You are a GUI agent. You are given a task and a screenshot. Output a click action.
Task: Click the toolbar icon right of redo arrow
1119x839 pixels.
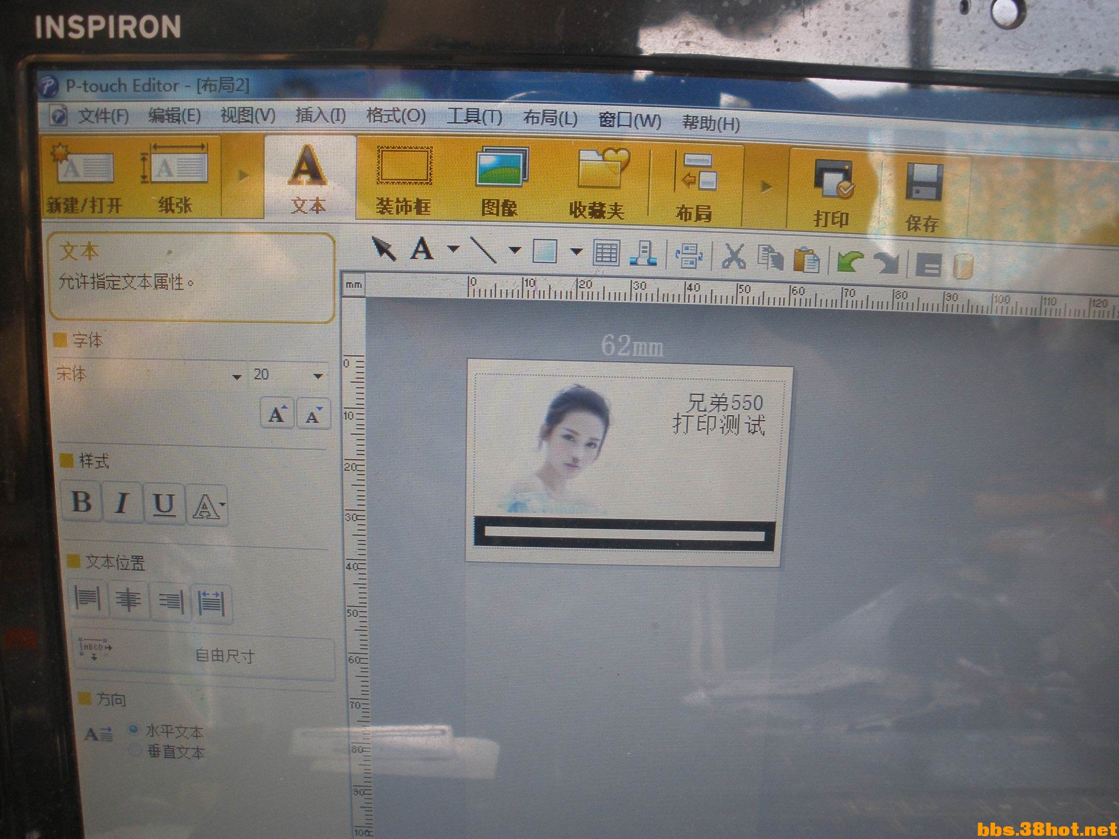point(928,265)
